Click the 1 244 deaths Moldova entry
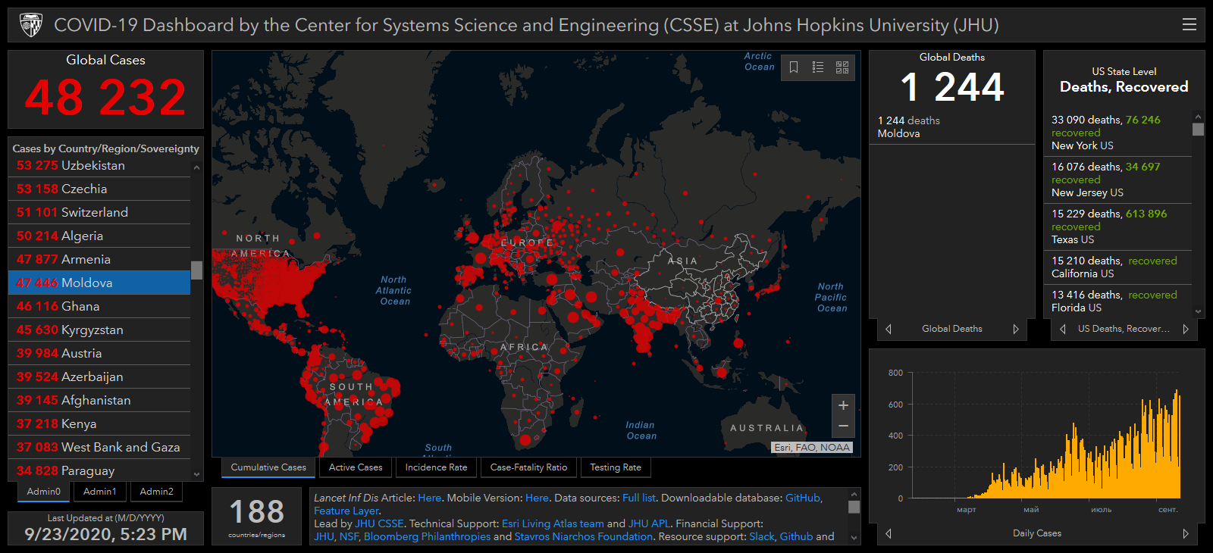 [x=951, y=127]
